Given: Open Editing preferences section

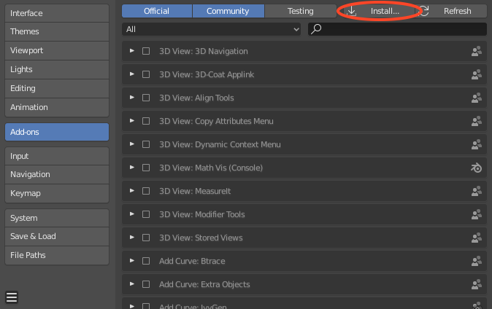Looking at the screenshot, I should click(57, 88).
